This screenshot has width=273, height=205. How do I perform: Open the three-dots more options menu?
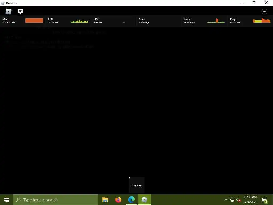pyautogui.click(x=264, y=11)
